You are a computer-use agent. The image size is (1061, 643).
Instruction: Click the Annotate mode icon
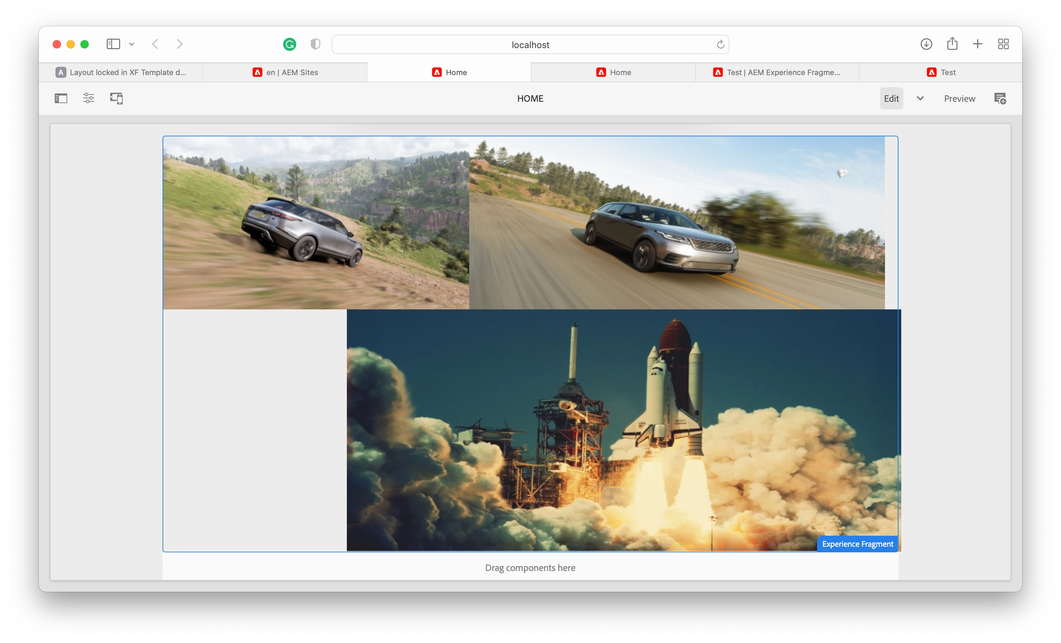pos(1000,99)
